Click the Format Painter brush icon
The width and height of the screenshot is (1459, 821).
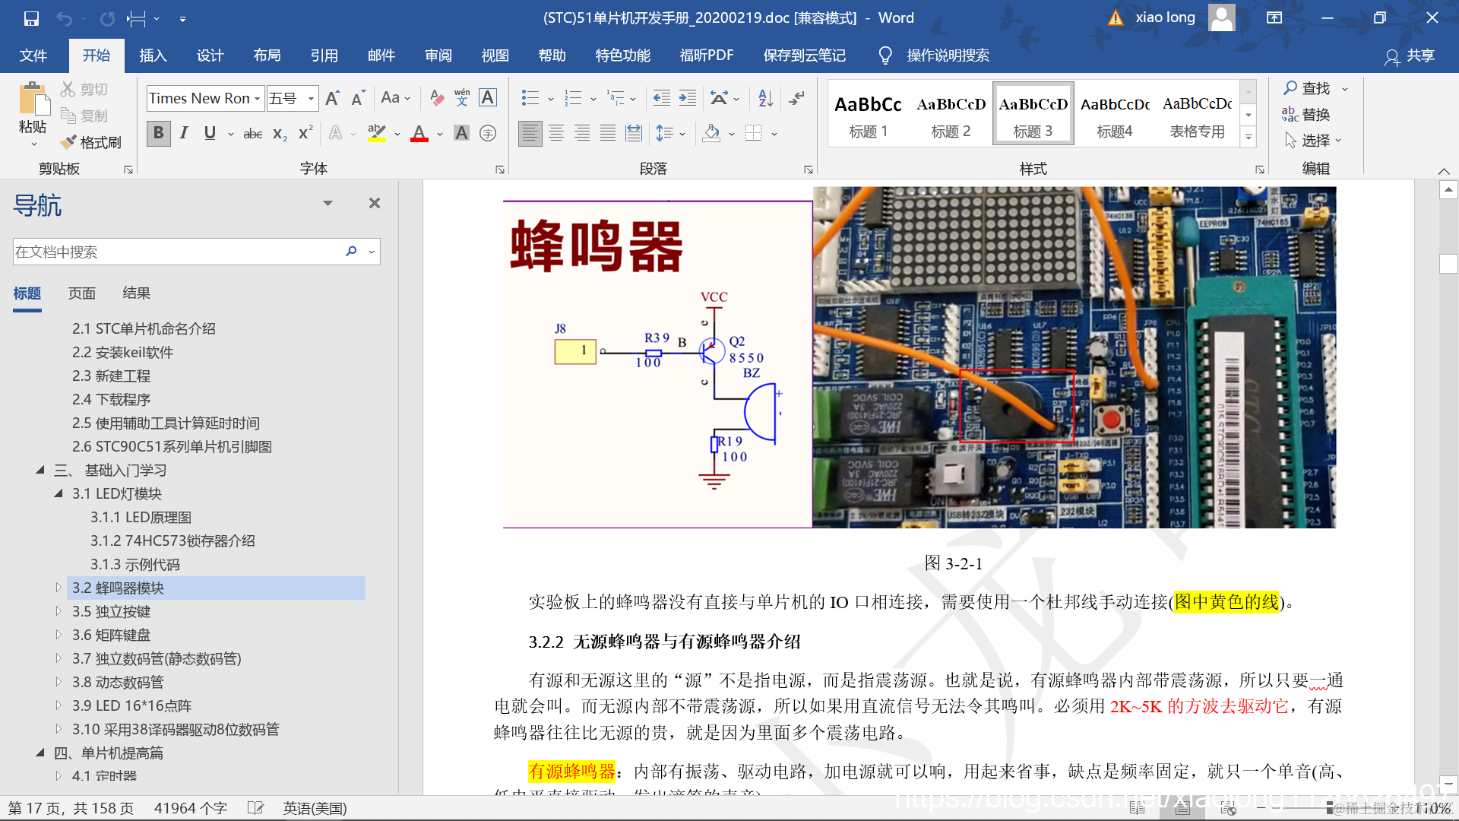pos(69,142)
